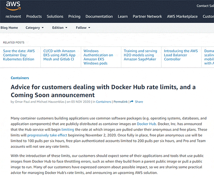Open the Partner Network nav item

click(x=147, y=16)
